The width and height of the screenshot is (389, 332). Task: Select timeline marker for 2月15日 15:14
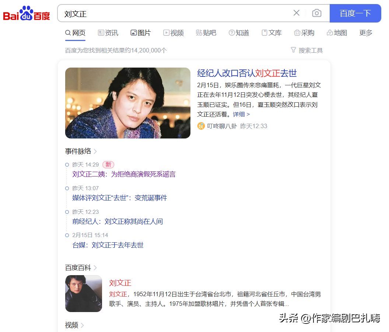[x=67, y=235]
